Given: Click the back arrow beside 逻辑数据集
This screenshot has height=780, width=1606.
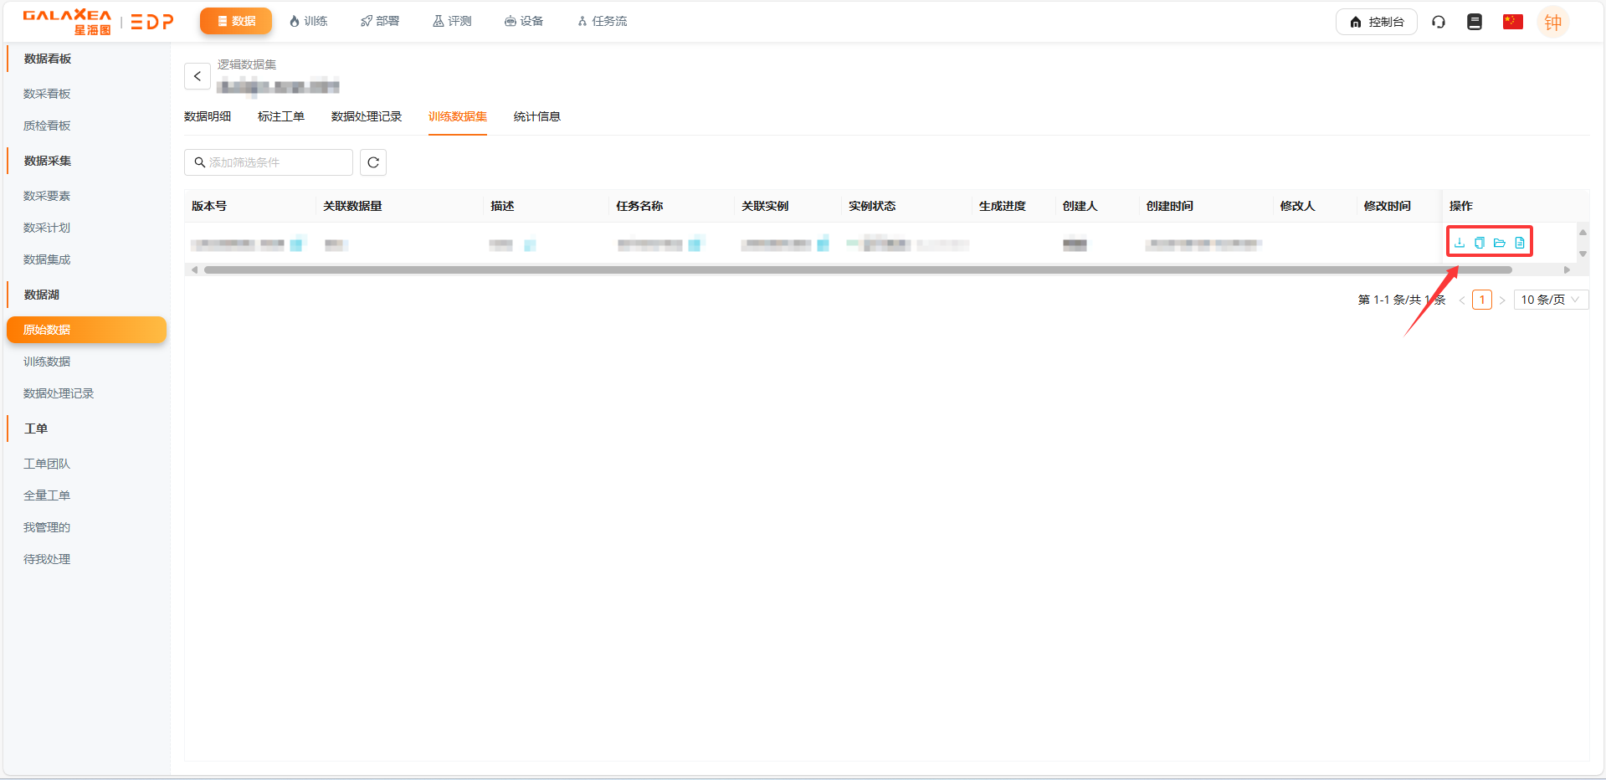Looking at the screenshot, I should 198,76.
